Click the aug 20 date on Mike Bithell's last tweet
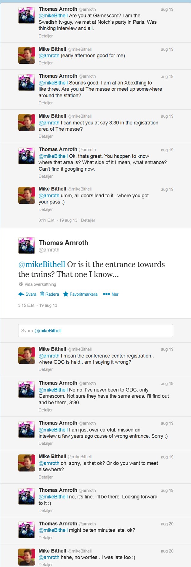This screenshot has height=567, width=191. pos(167,551)
